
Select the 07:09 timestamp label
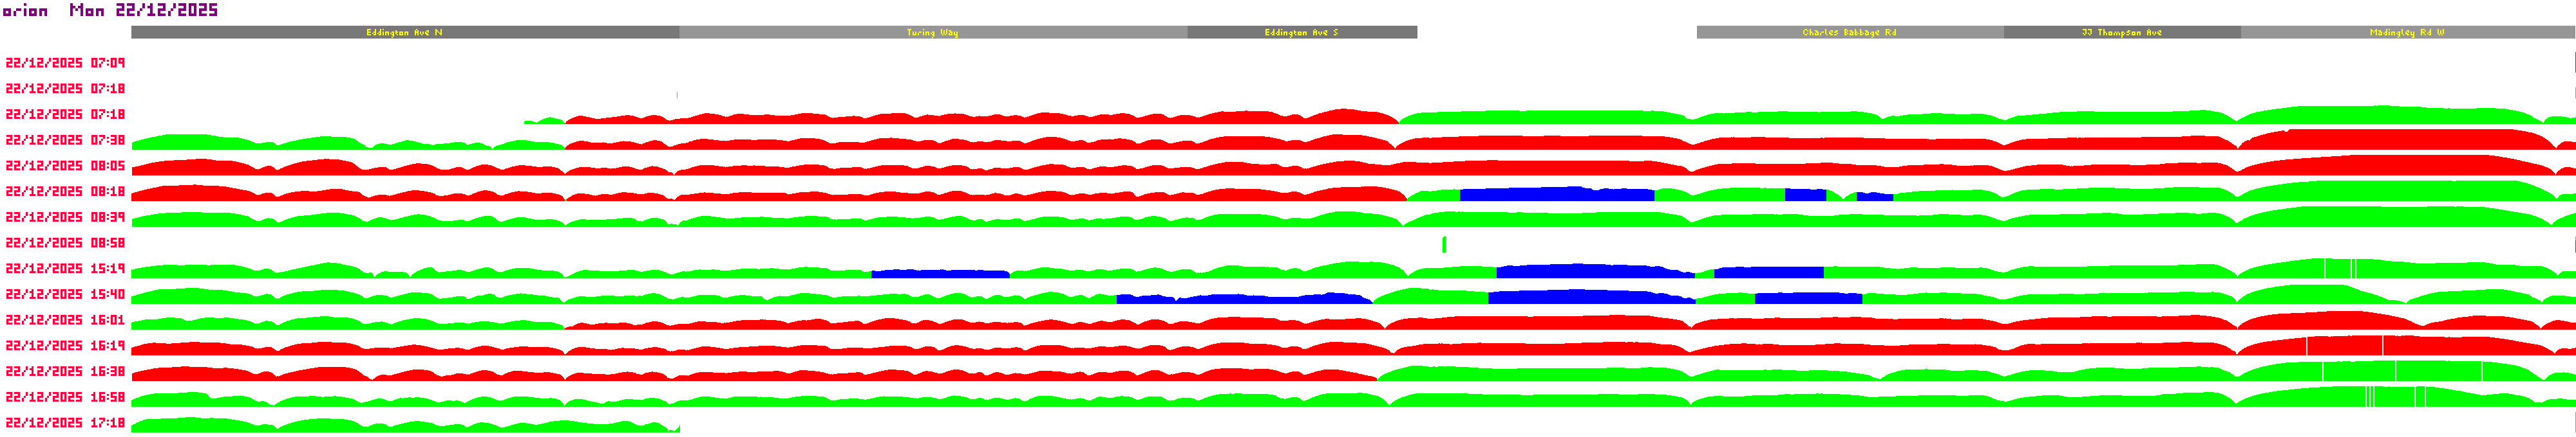pos(65,63)
